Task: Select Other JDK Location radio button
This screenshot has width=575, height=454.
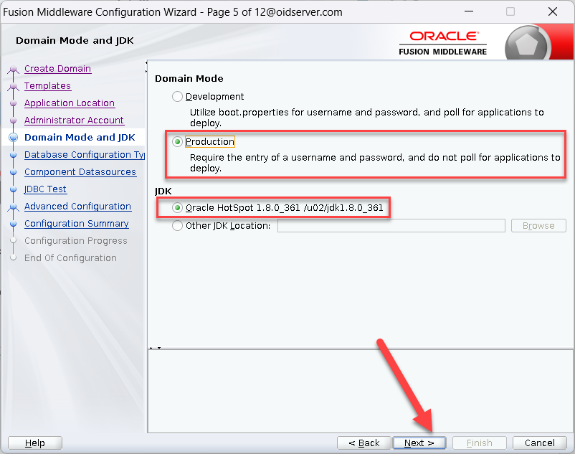Action: click(x=177, y=226)
